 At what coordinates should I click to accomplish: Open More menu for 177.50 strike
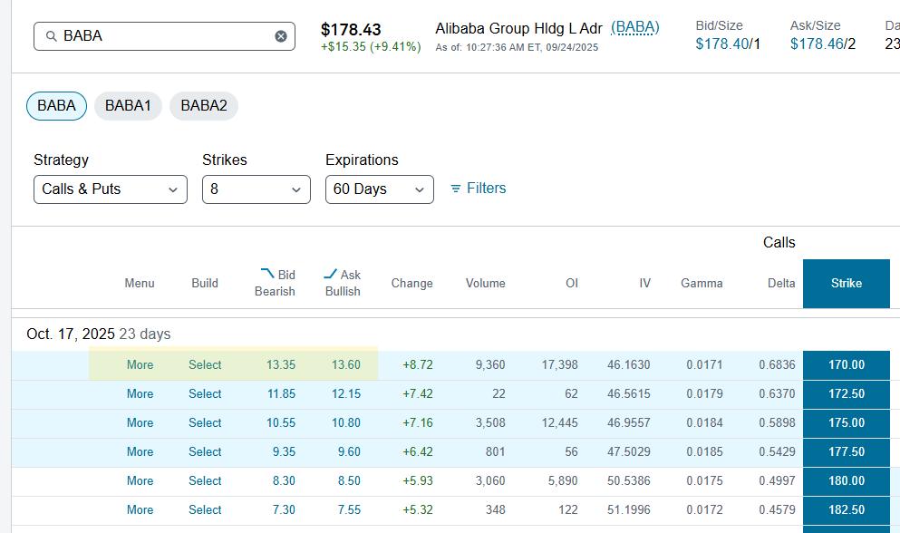pyautogui.click(x=140, y=452)
